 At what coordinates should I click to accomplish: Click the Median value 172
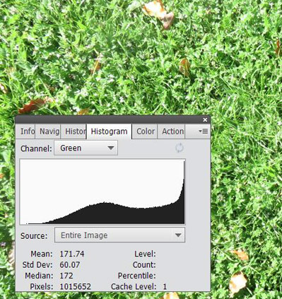pos(66,276)
